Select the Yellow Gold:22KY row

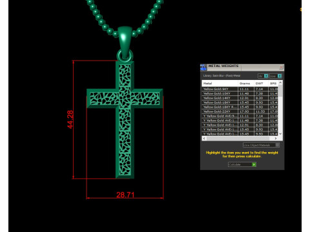click(x=240, y=111)
